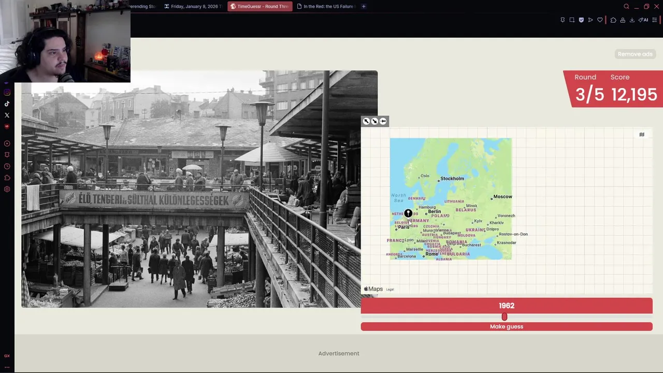The width and height of the screenshot is (663, 373).
Task: Switch to the tab ending in 'erending Sto'
Action: (143, 6)
